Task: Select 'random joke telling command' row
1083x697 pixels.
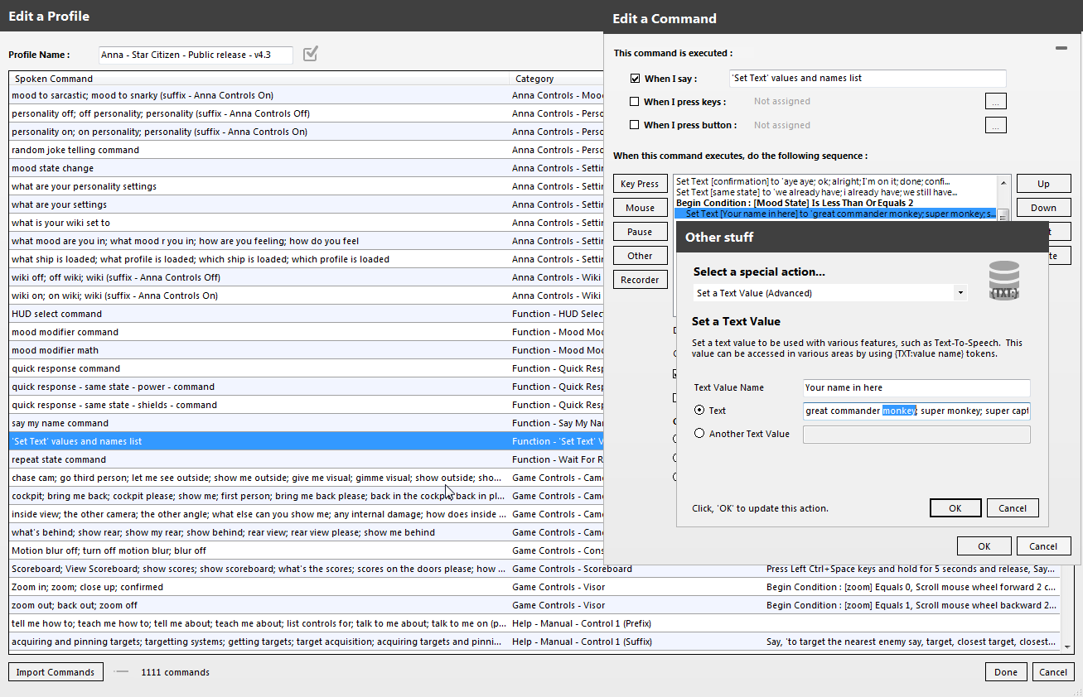Action: 307,150
